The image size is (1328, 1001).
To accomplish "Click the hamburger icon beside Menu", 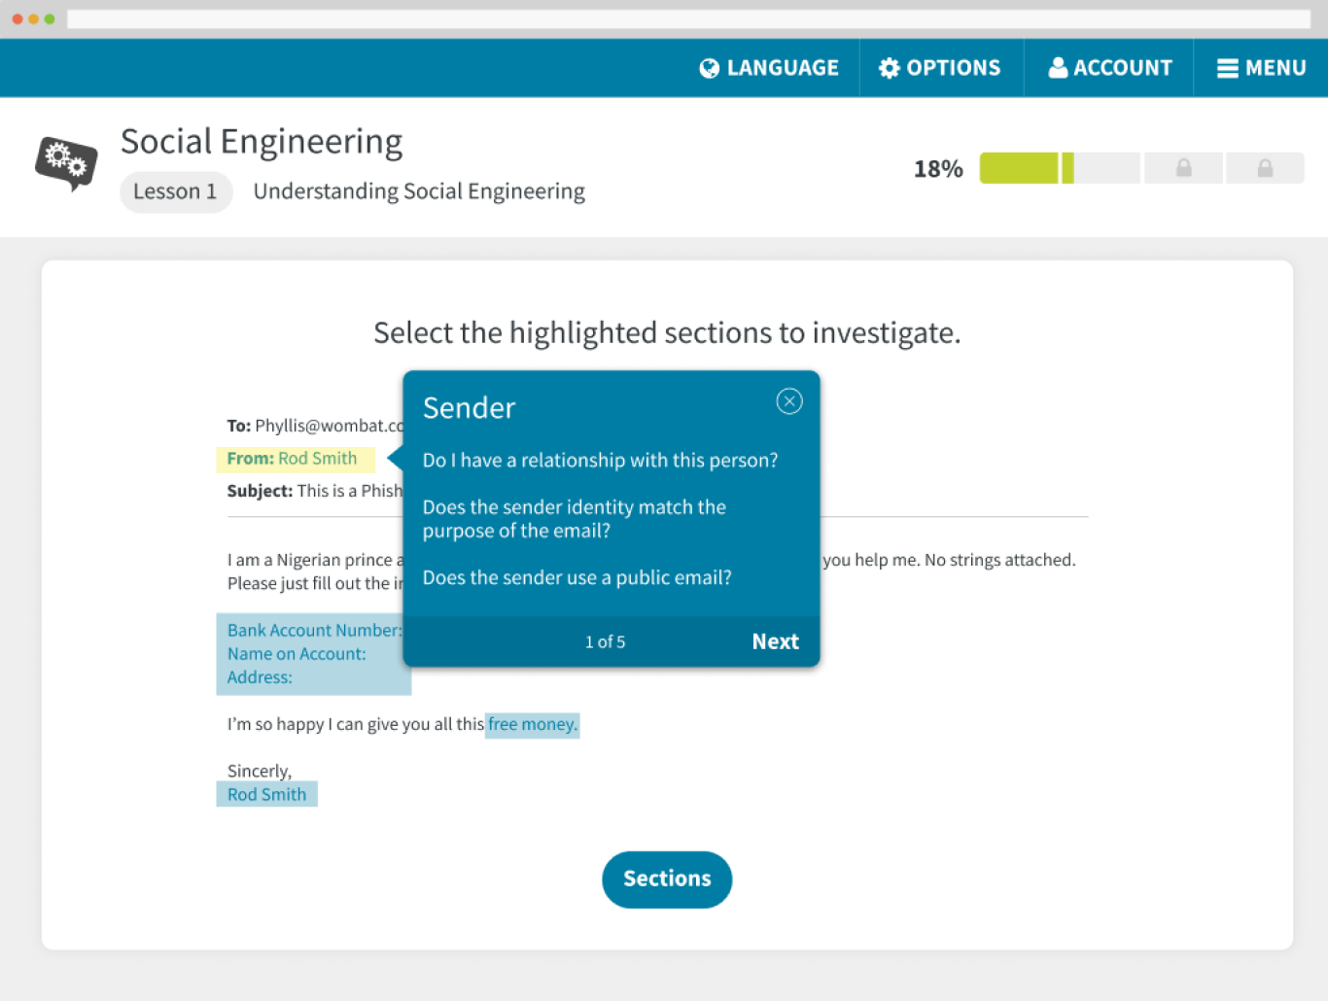I will (1227, 68).
